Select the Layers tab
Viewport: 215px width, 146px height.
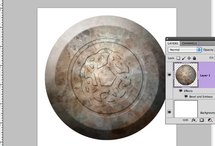(x=173, y=44)
